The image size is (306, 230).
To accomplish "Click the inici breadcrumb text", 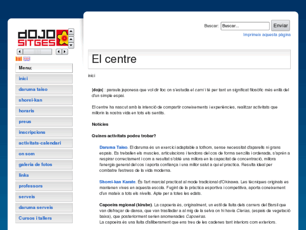I will tap(91, 76).
